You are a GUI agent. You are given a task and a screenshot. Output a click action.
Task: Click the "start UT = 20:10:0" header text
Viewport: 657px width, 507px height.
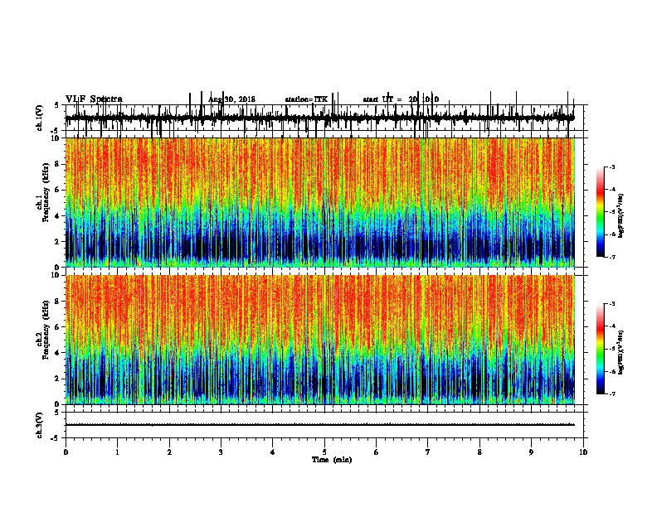pyautogui.click(x=401, y=99)
